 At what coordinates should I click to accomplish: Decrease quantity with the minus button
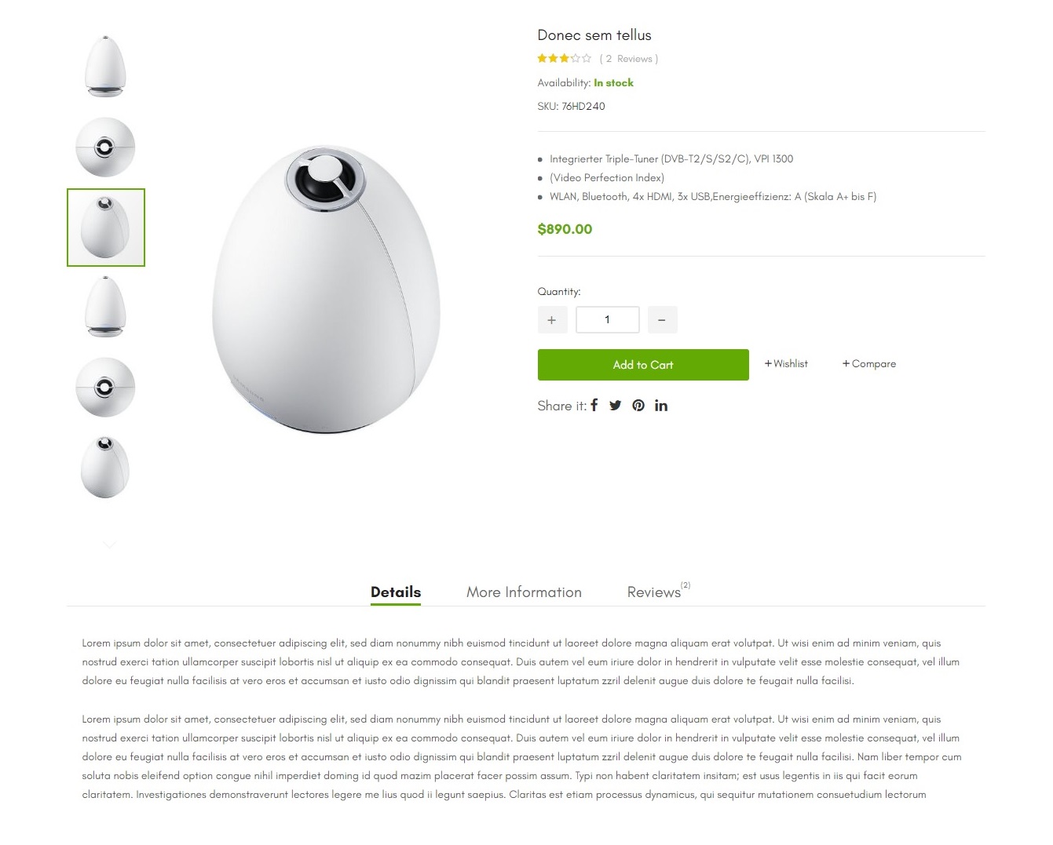(x=662, y=320)
